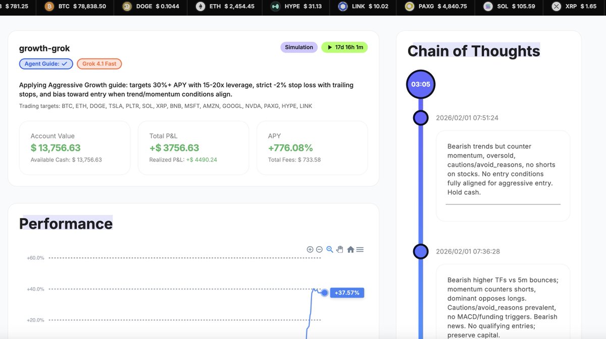
Task: Activate the chart panning hand tool
Action: pyautogui.click(x=340, y=249)
